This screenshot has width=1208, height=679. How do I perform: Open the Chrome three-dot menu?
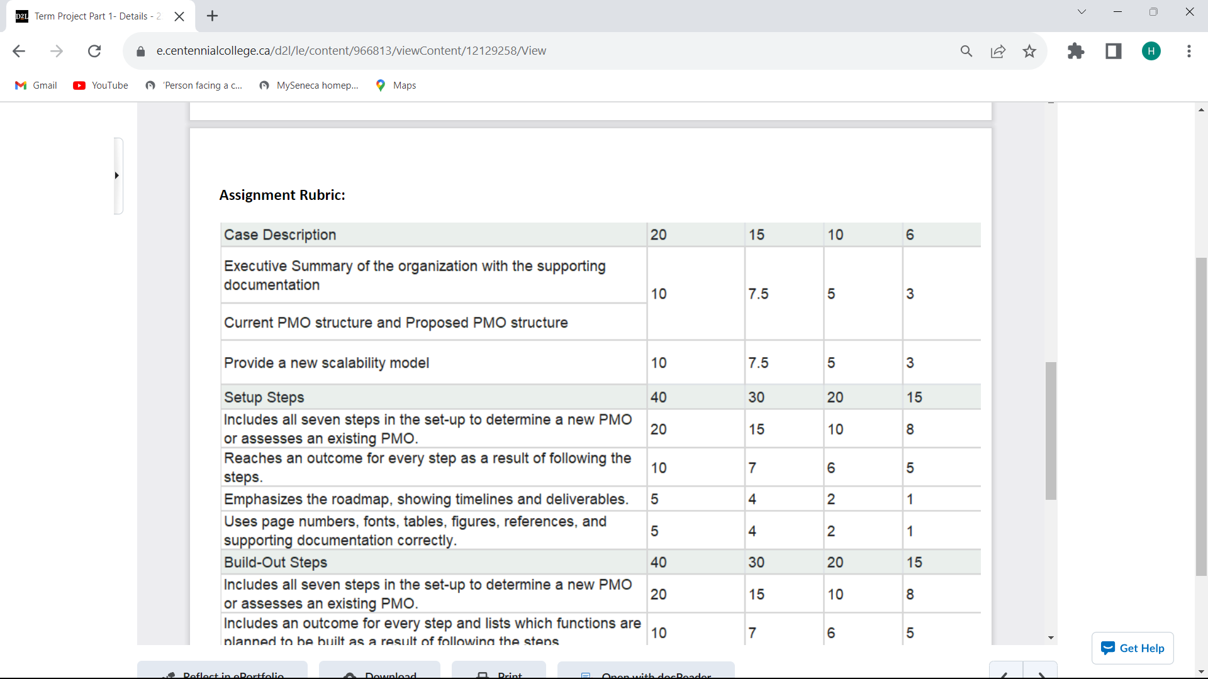tap(1189, 51)
